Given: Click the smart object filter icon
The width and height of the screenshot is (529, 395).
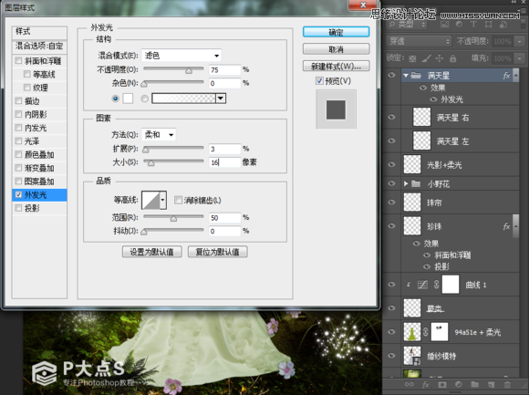Looking at the screenshot, I should coord(503,25).
